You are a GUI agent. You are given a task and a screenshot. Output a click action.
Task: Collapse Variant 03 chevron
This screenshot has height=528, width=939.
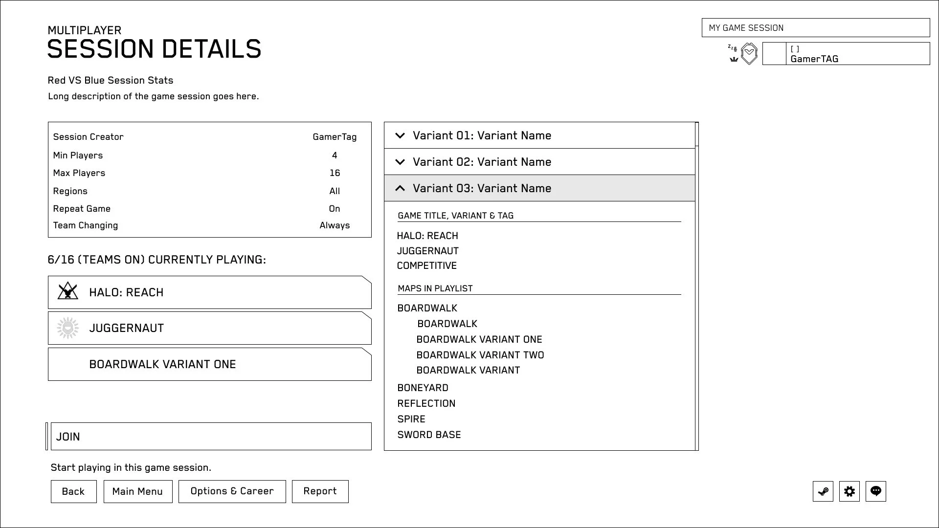pos(400,188)
